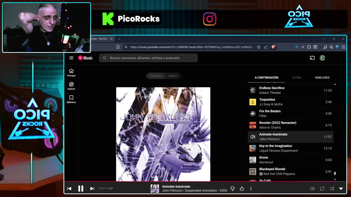The width and height of the screenshot is (351, 197).
Task: Select the SIMILARES tab
Action: [x=322, y=77]
